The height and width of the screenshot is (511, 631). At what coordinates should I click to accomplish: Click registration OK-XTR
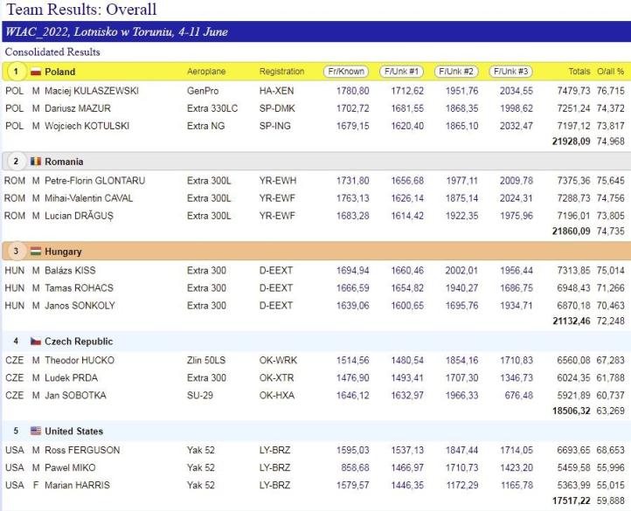click(x=276, y=378)
